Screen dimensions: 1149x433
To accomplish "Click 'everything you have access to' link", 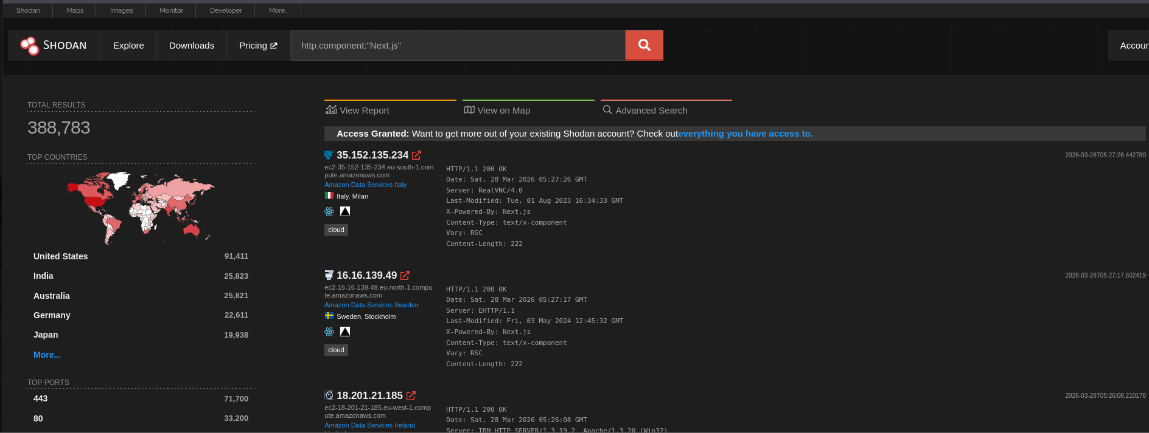I will coord(746,134).
